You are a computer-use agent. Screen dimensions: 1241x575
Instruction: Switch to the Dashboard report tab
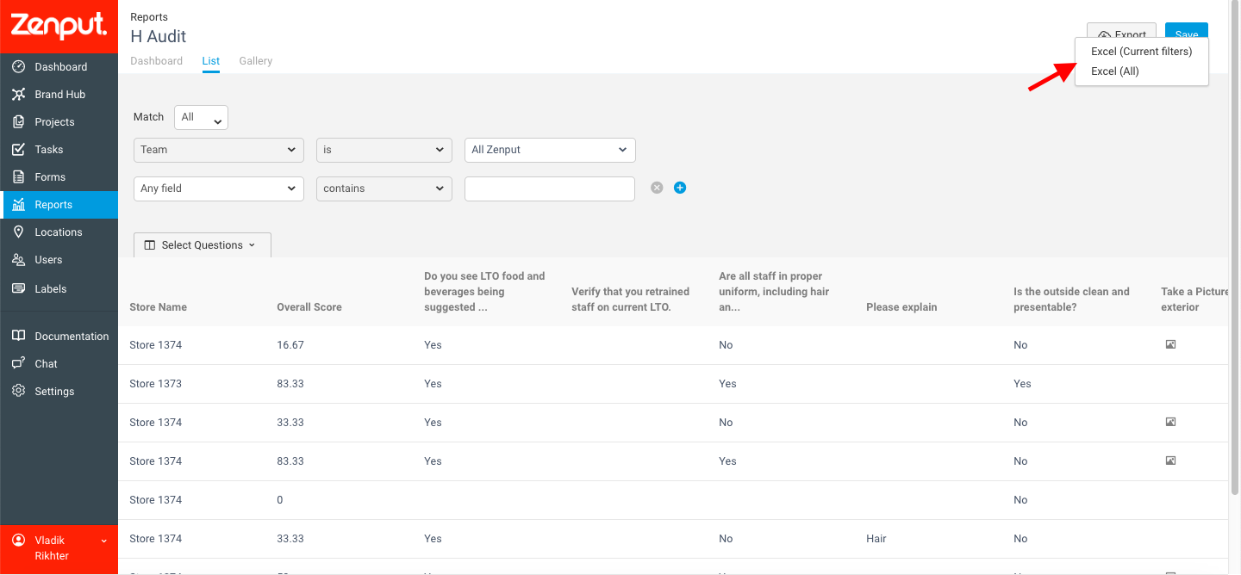coord(156,61)
